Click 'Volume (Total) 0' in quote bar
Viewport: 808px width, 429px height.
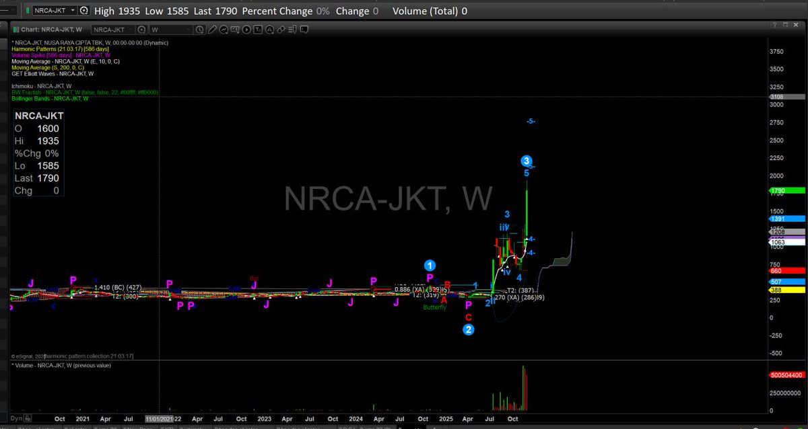pos(430,11)
